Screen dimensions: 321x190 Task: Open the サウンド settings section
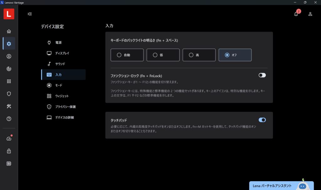(x=60, y=64)
